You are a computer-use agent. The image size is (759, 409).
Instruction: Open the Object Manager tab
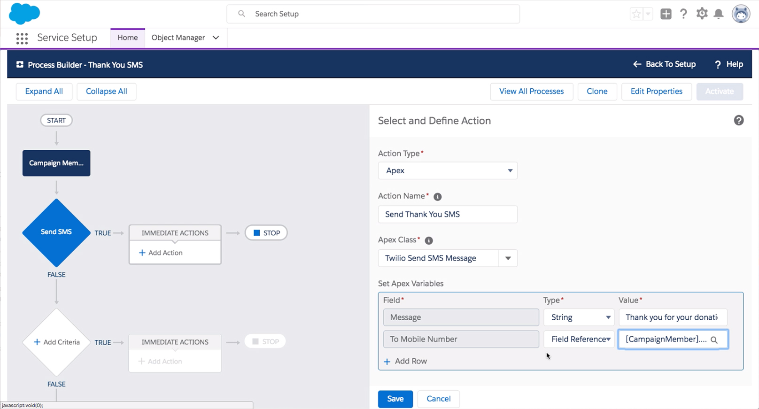[x=178, y=38]
